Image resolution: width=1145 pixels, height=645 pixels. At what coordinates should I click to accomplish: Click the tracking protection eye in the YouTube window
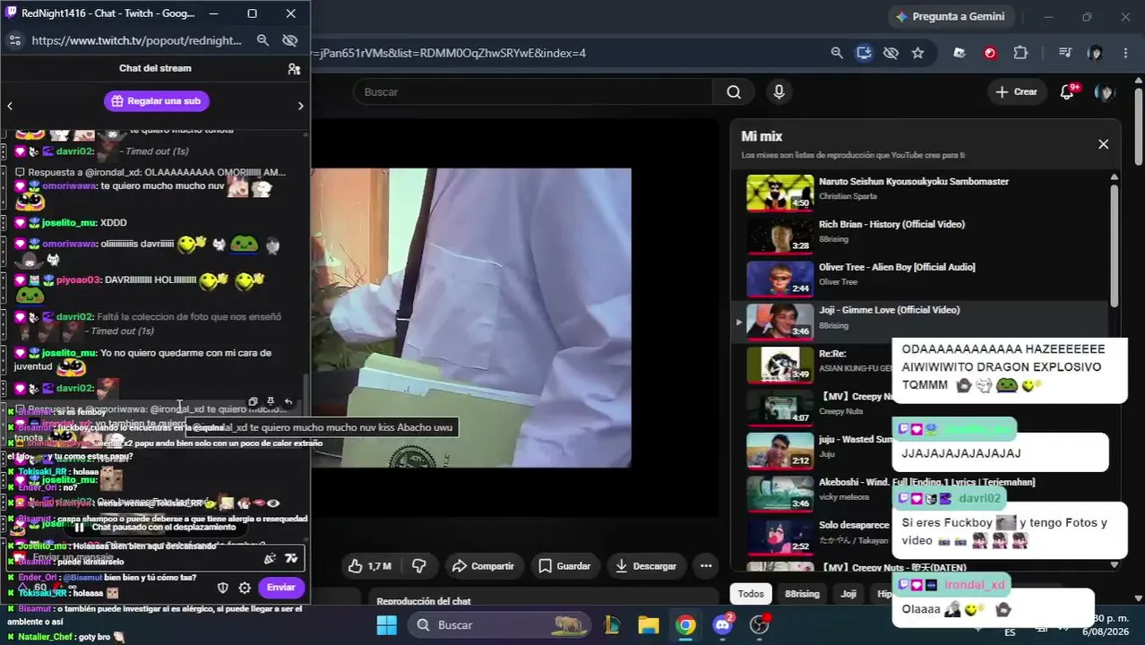click(891, 53)
